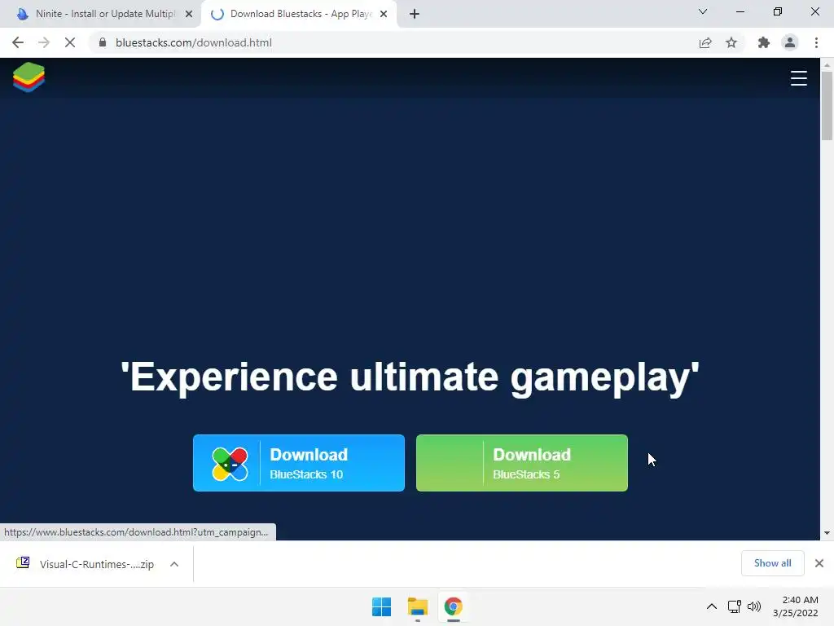
Task: Open network settings from the tray
Action: (735, 606)
